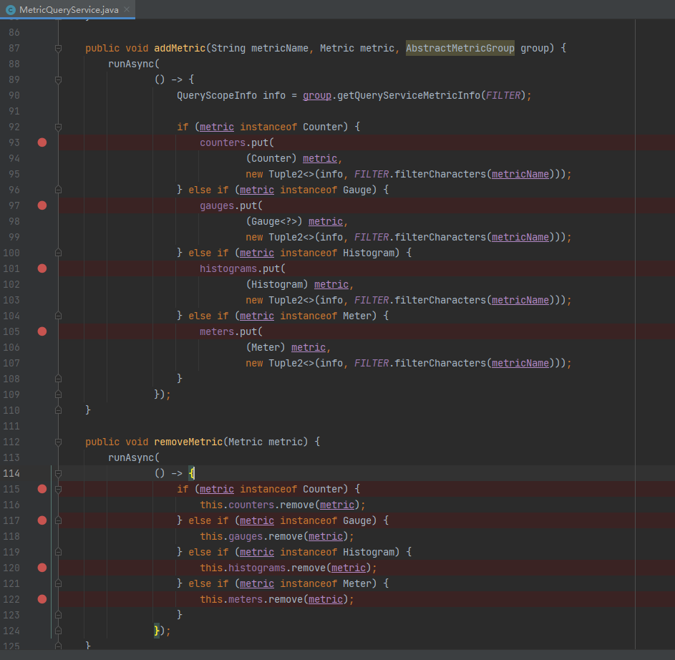This screenshot has width=675, height=660.
Task: Remove breakpoint on line 115 Counter check
Action: 42,489
